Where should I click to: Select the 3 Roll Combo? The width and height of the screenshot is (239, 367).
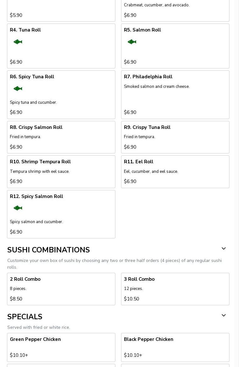pos(175,289)
